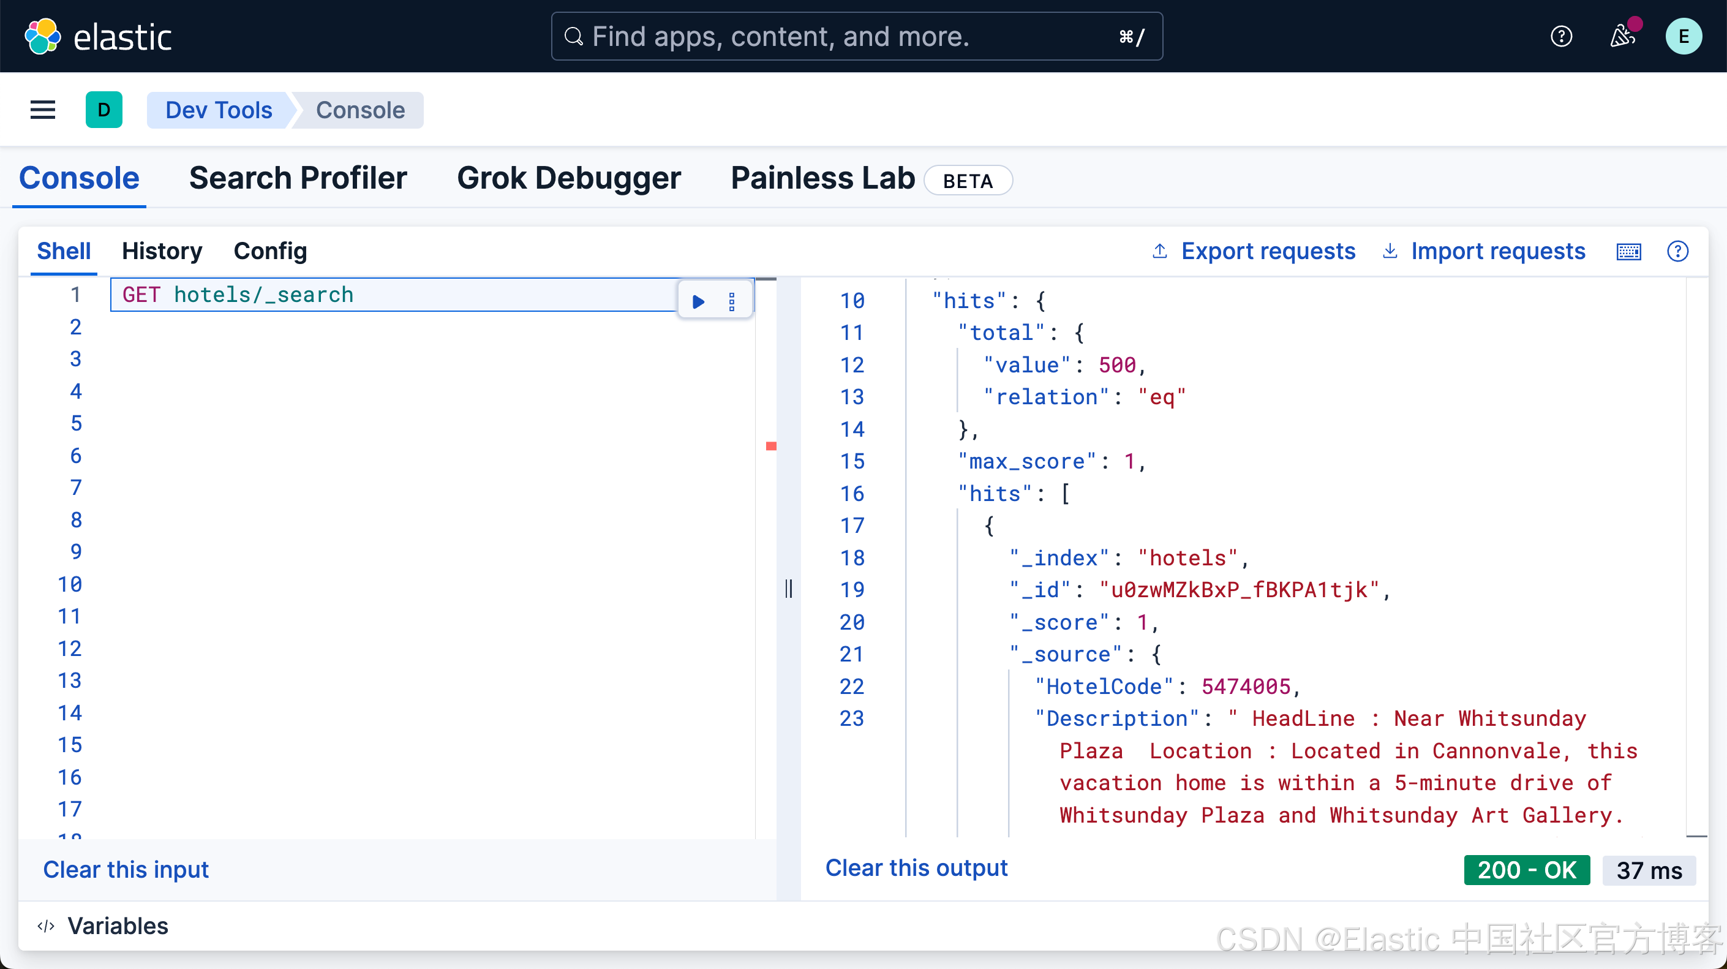
Task: Click the green D space avatar
Action: [104, 110]
